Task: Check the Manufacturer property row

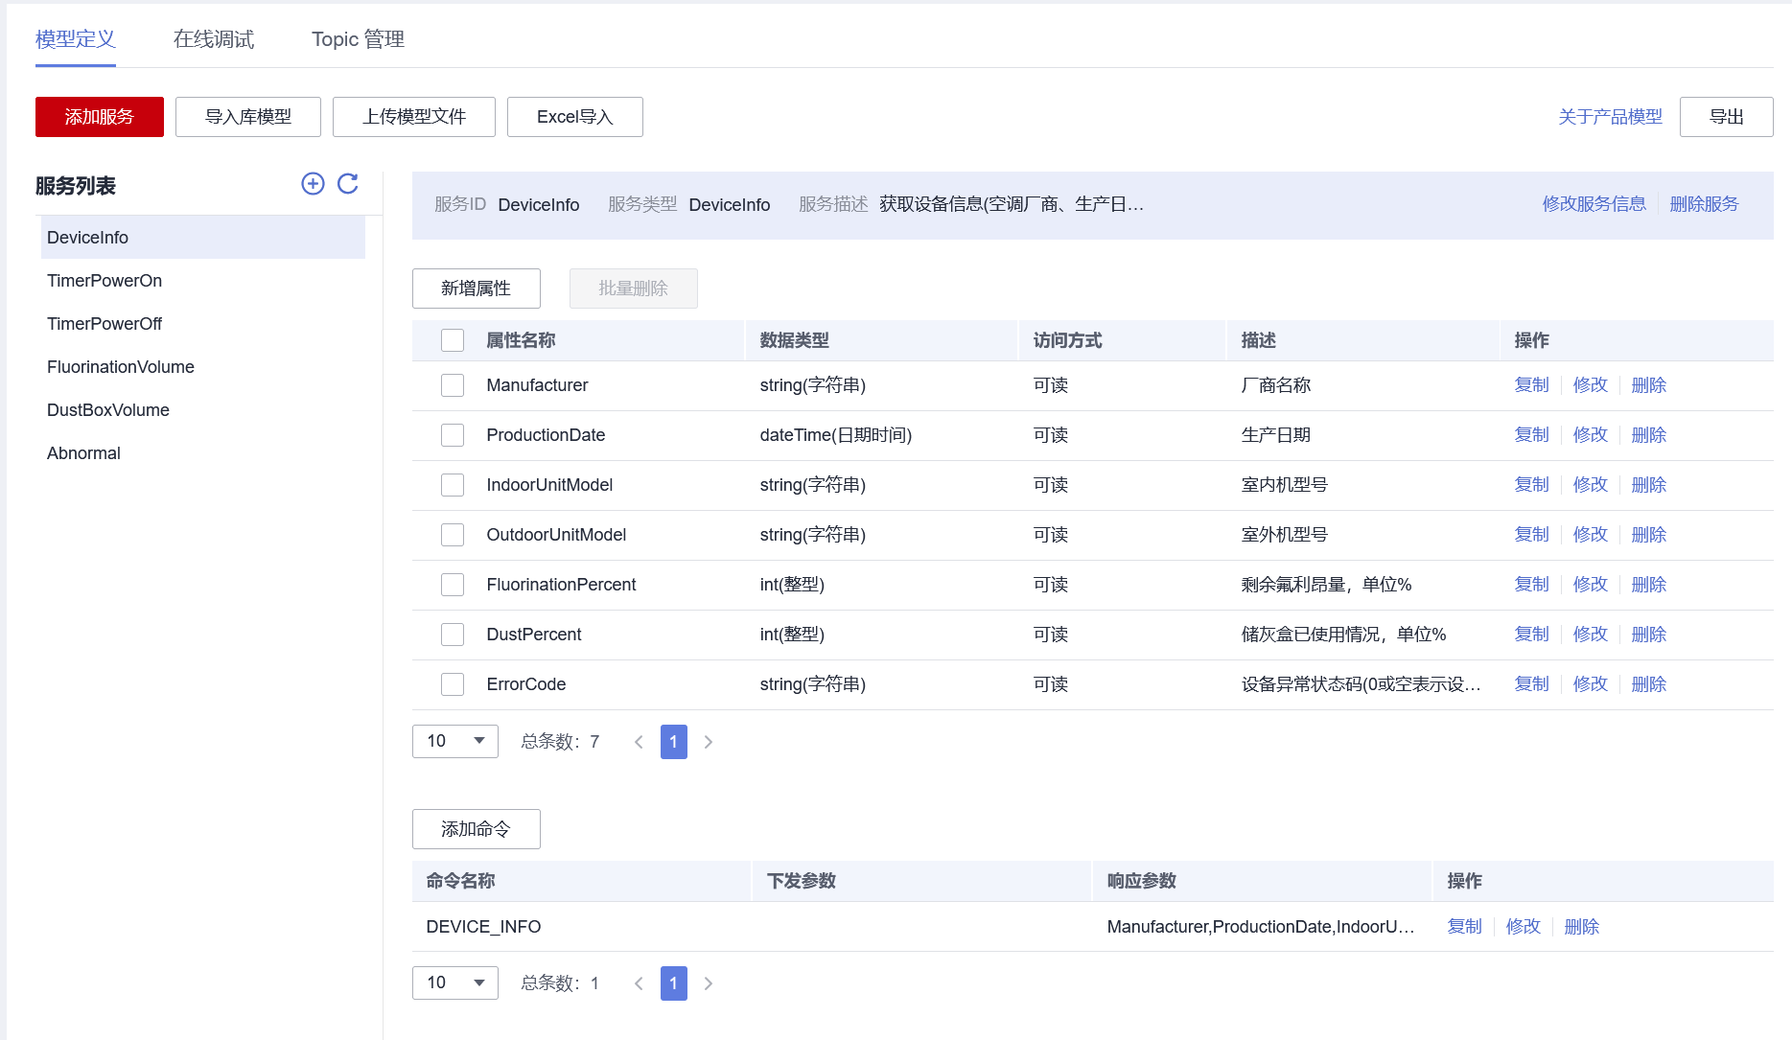Action: (452, 384)
